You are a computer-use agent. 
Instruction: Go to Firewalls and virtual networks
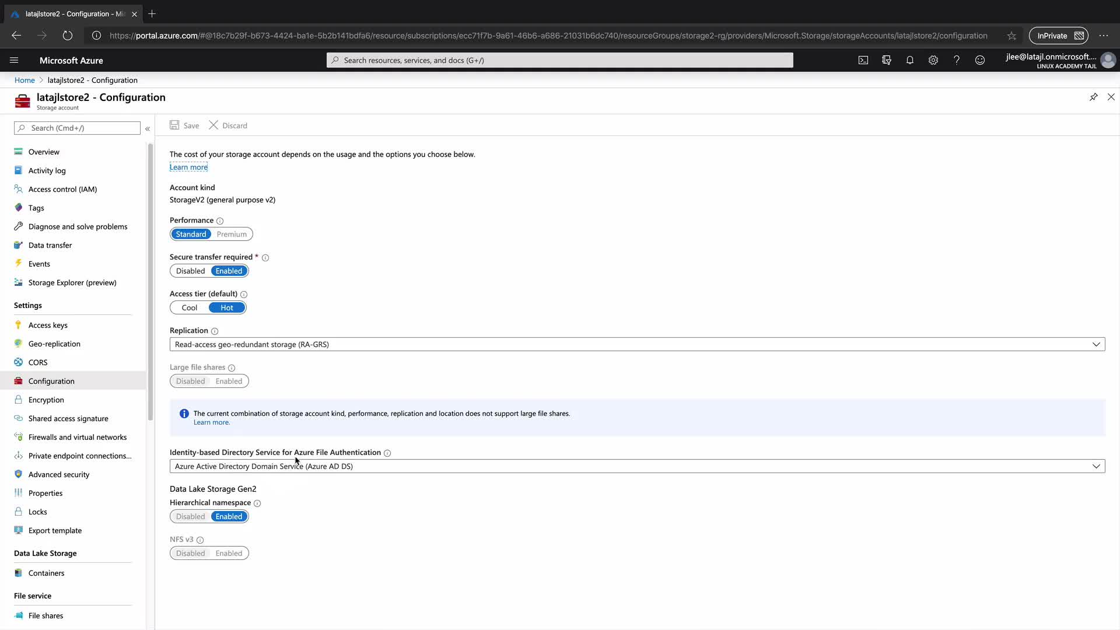(x=77, y=437)
